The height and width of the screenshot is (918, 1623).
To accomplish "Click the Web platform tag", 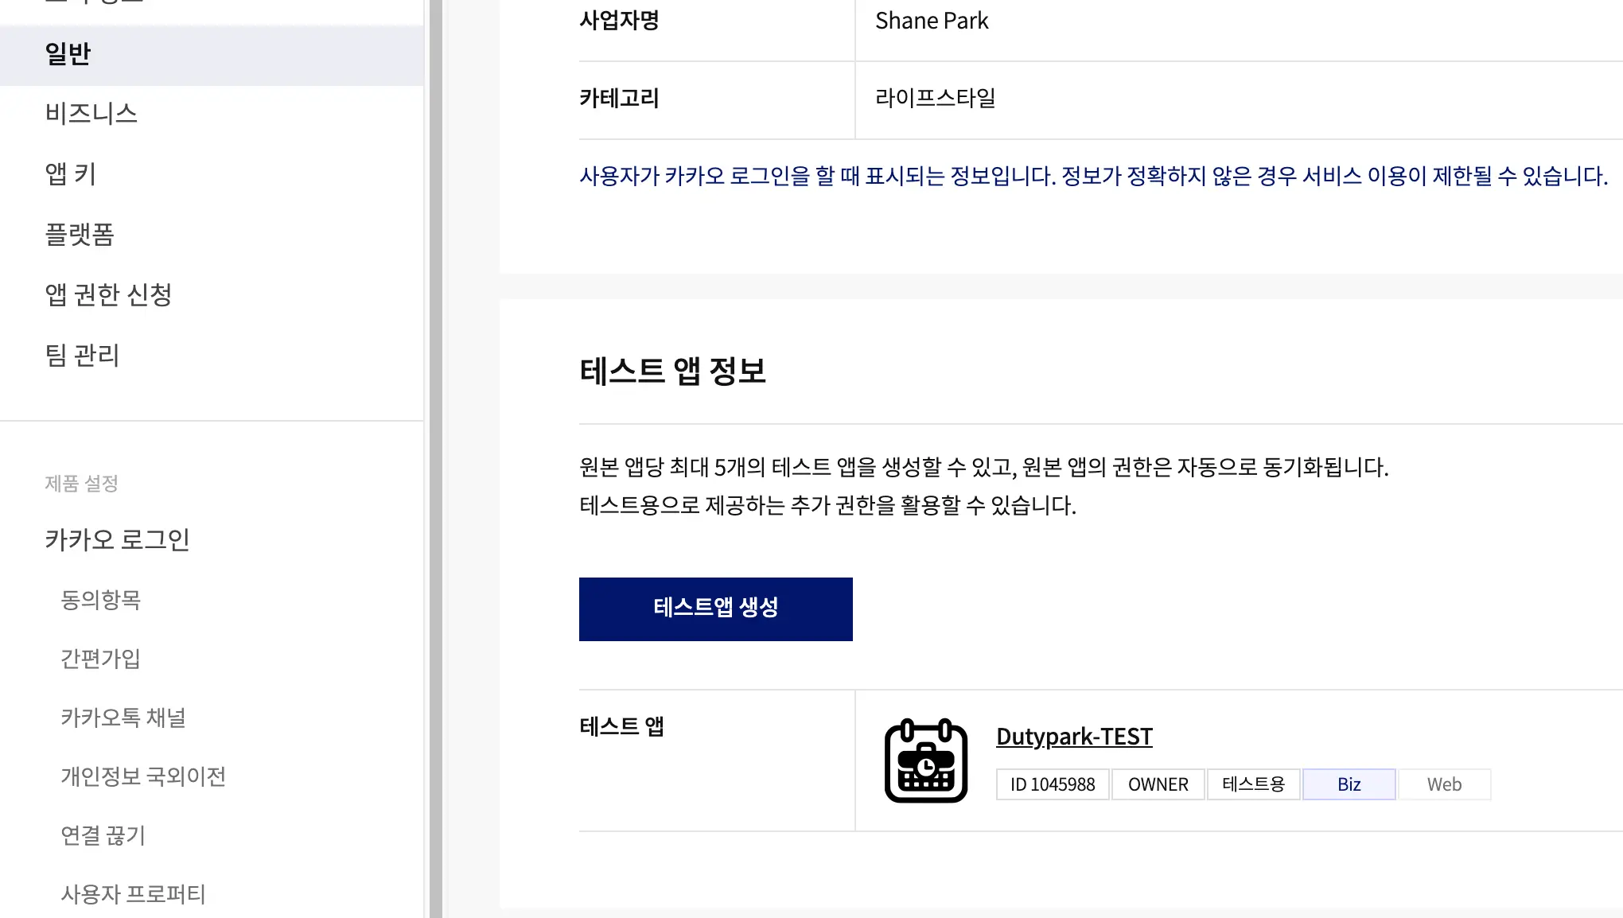I will coord(1444,784).
